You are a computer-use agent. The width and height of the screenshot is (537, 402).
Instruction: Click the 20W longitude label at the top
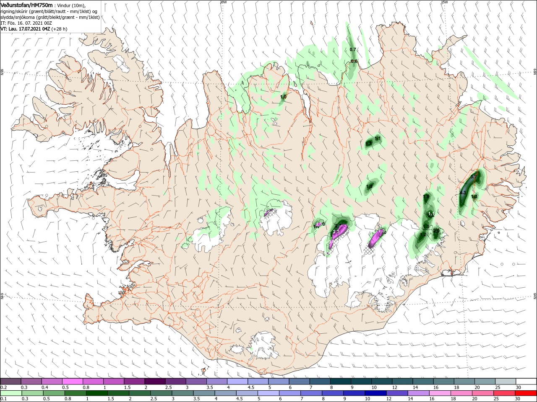click(x=223, y=2)
